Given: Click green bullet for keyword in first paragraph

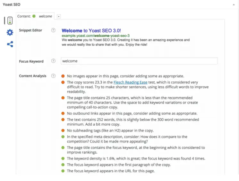Looking at the screenshot, I should point(63,165).
